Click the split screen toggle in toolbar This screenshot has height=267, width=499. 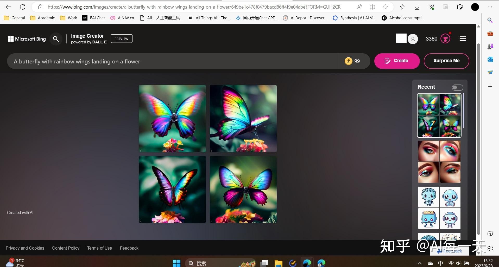pos(372,7)
